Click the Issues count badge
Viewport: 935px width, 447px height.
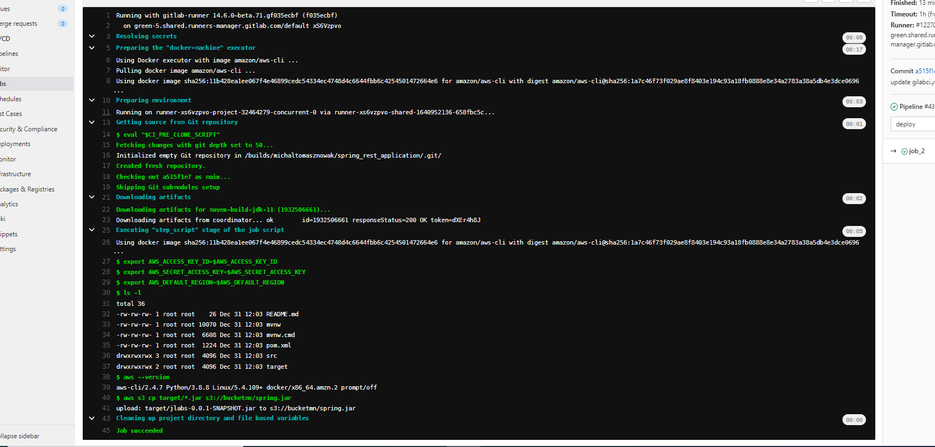click(62, 9)
